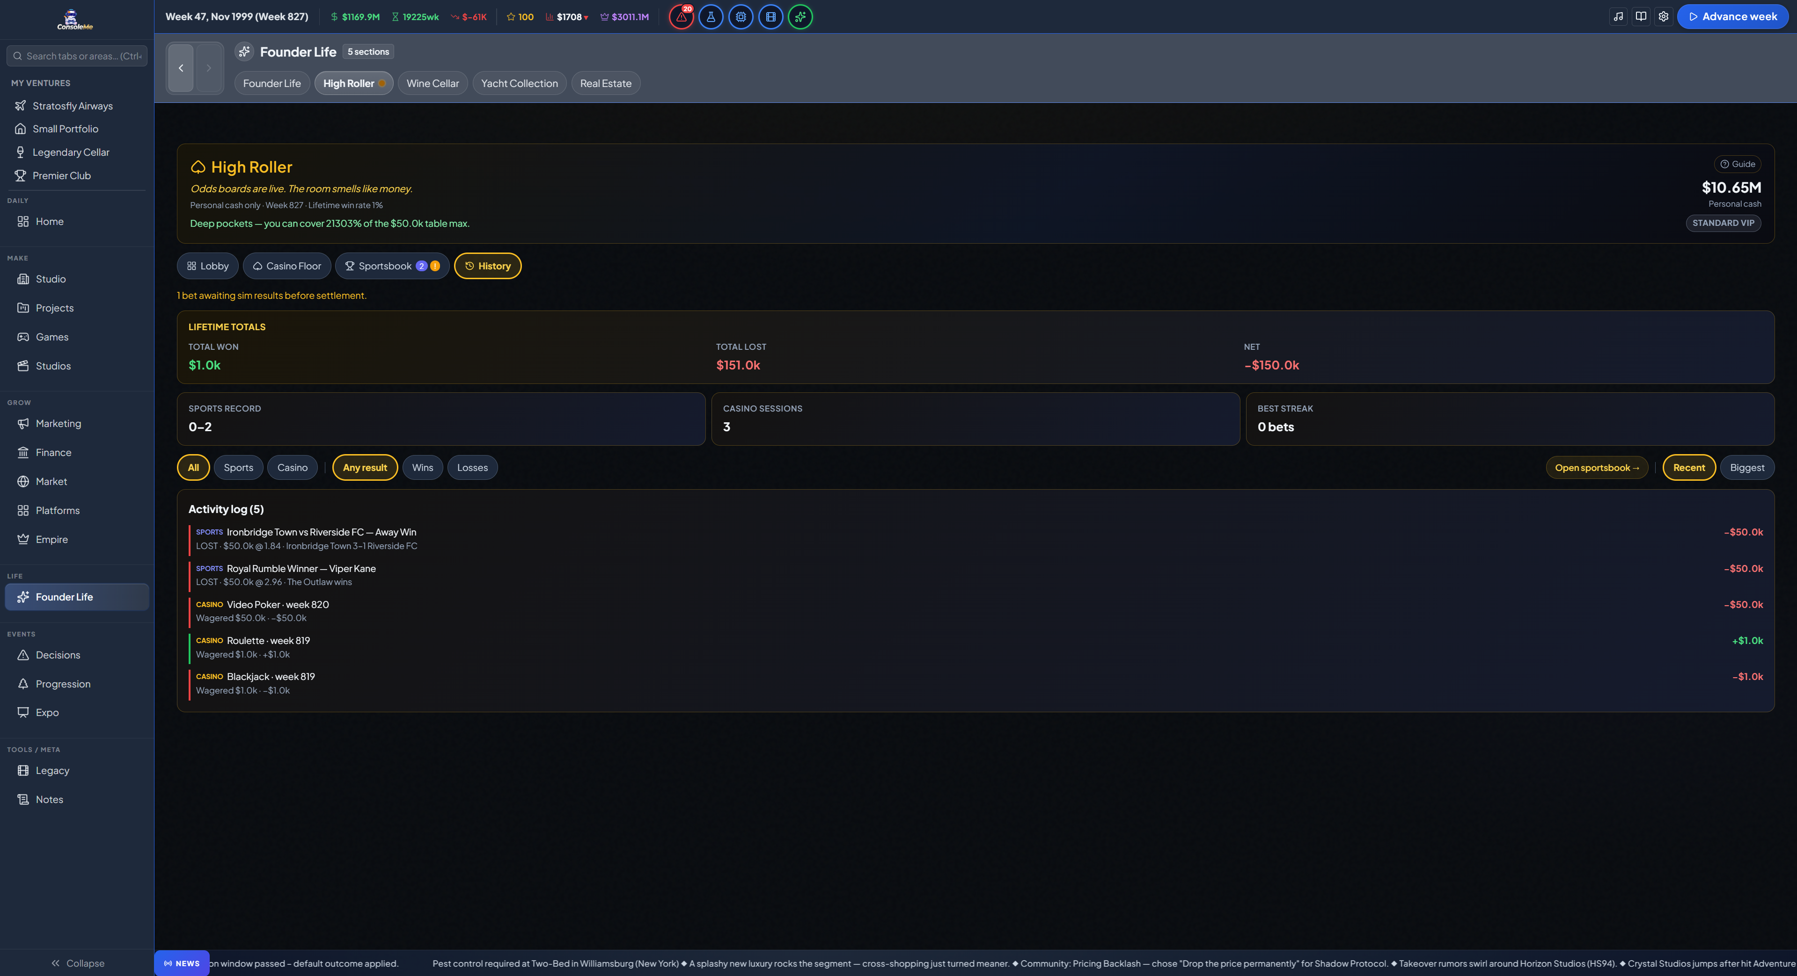This screenshot has height=976, width=1797.
Task: Click the chip hardware icon in top bar
Action: coord(740,17)
